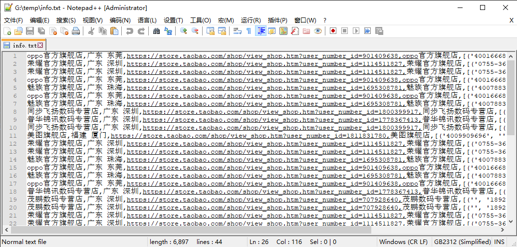Cut selection with scissors icon
This screenshot has height=247, width=517.
(x=91, y=31)
